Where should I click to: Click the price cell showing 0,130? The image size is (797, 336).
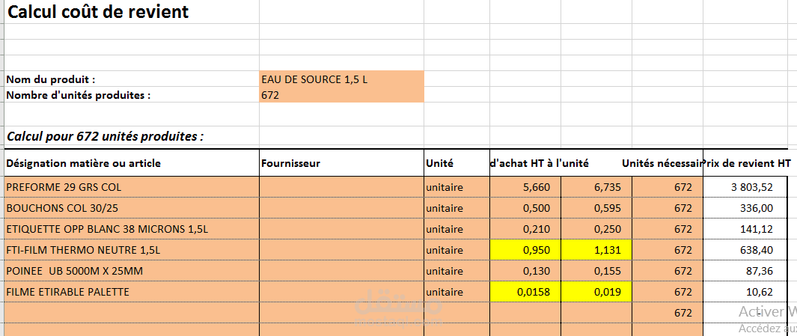525,271
